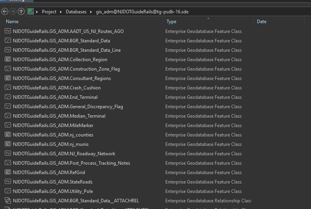Expand the chevron before gis_adm connection in path
The image size is (311, 209).
click(x=91, y=12)
